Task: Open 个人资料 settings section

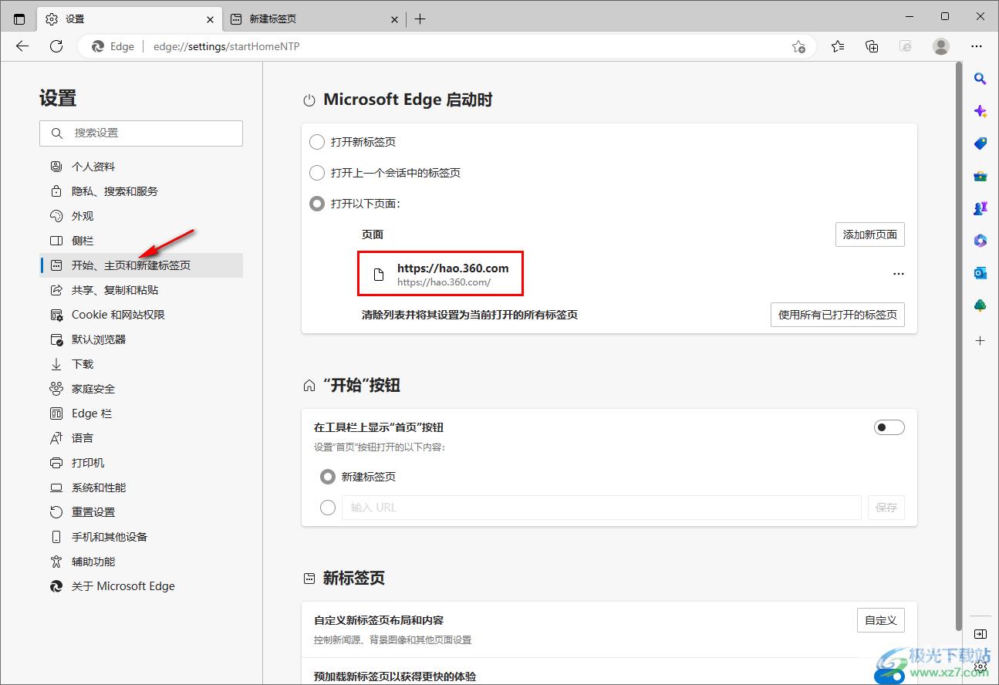Action: 141,167
